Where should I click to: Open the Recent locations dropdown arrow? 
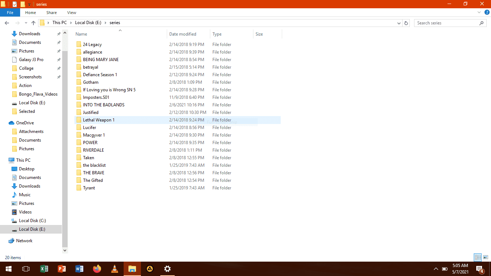point(25,23)
